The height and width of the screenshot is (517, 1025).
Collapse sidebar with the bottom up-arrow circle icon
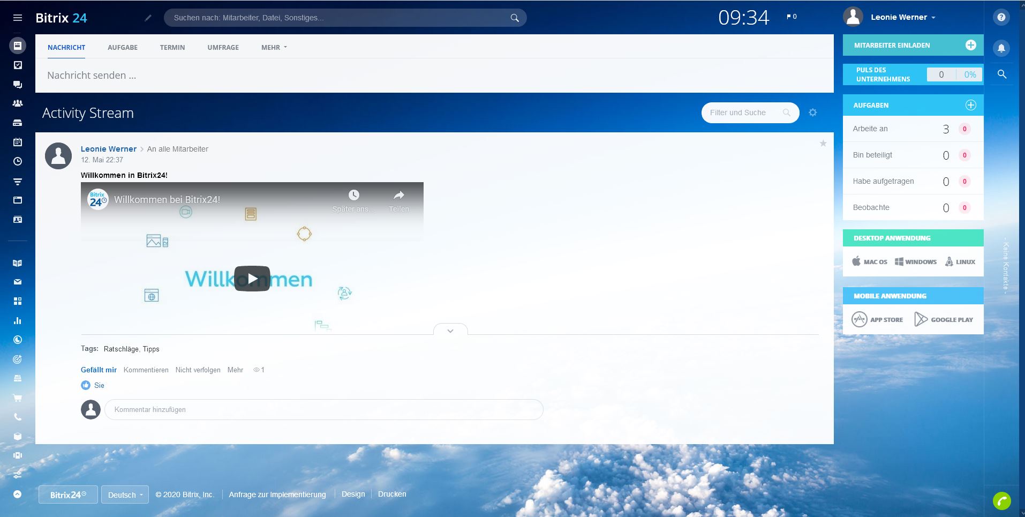click(x=18, y=494)
